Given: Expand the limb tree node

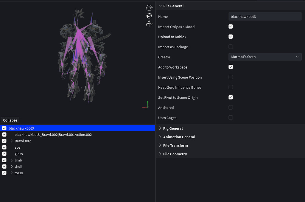Looking at the screenshot, I should 12,160.
